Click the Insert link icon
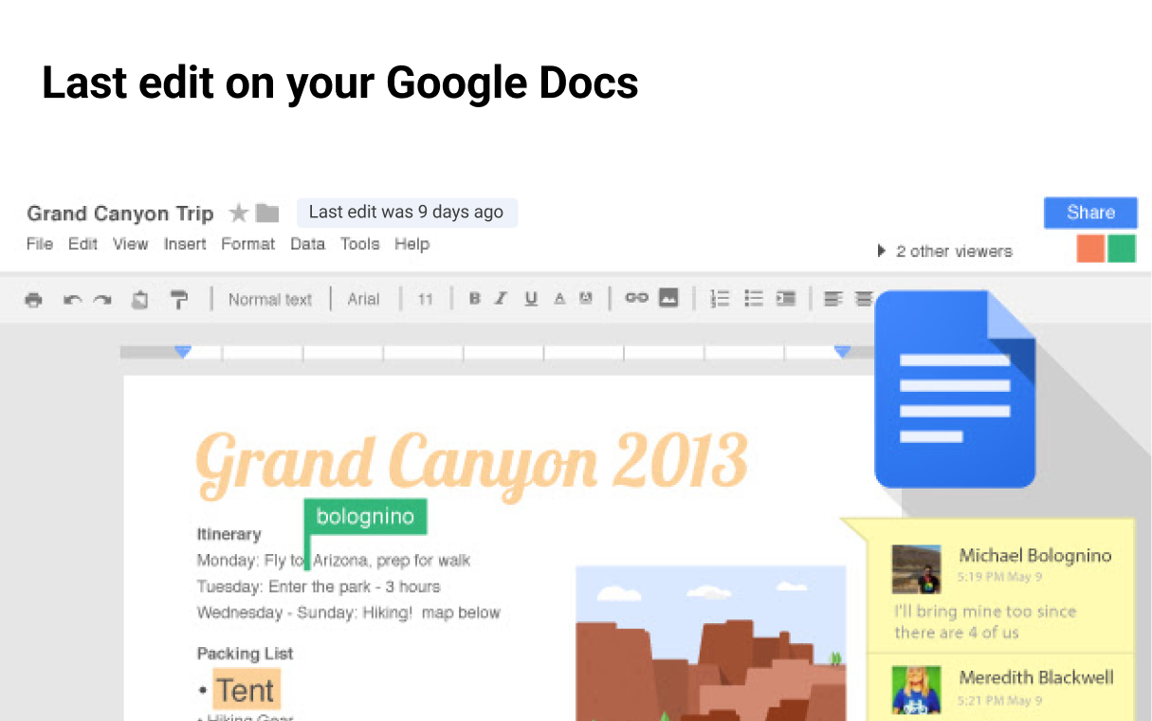The image size is (1152, 721). coord(636,298)
